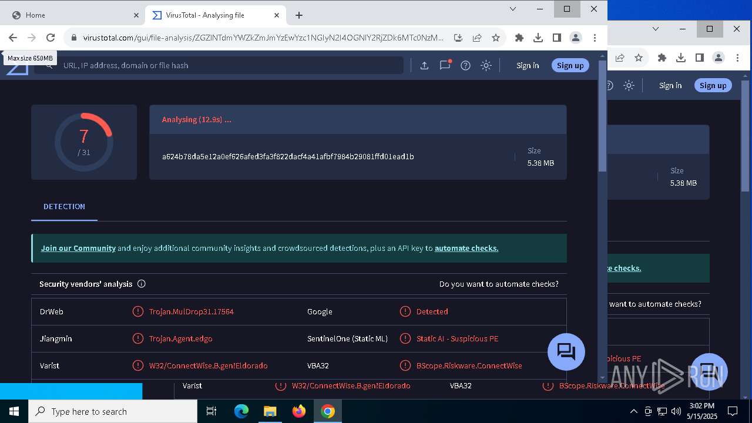Focus the URL, IP address, domain search box
Image resolution: width=752 pixels, height=423 pixels.
click(219, 65)
